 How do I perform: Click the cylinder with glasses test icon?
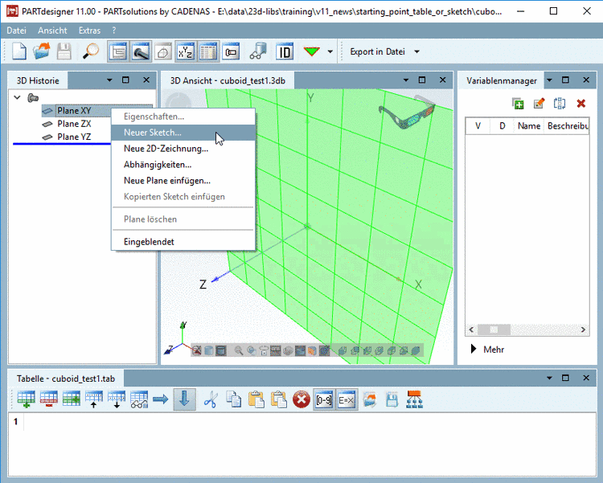click(x=258, y=51)
